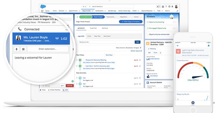215x113 pixels.
Task: Dismiss the Re-engaged Opportunity insight
Action: point(174,28)
